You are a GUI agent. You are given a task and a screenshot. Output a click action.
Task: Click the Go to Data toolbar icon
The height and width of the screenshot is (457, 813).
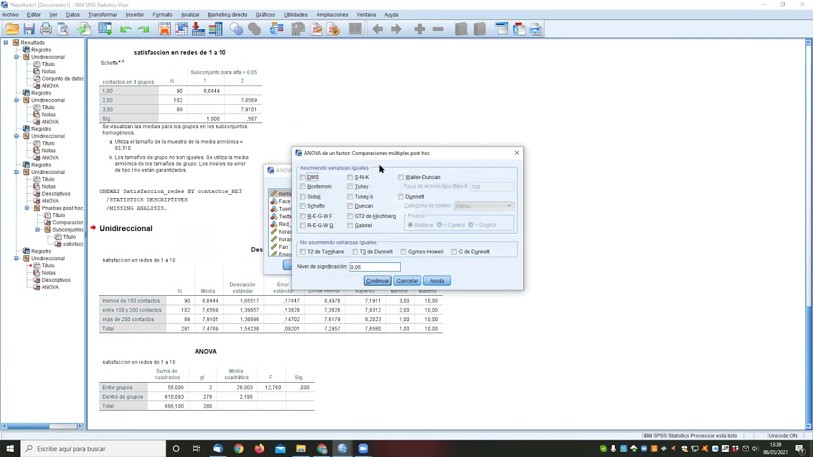(165, 29)
